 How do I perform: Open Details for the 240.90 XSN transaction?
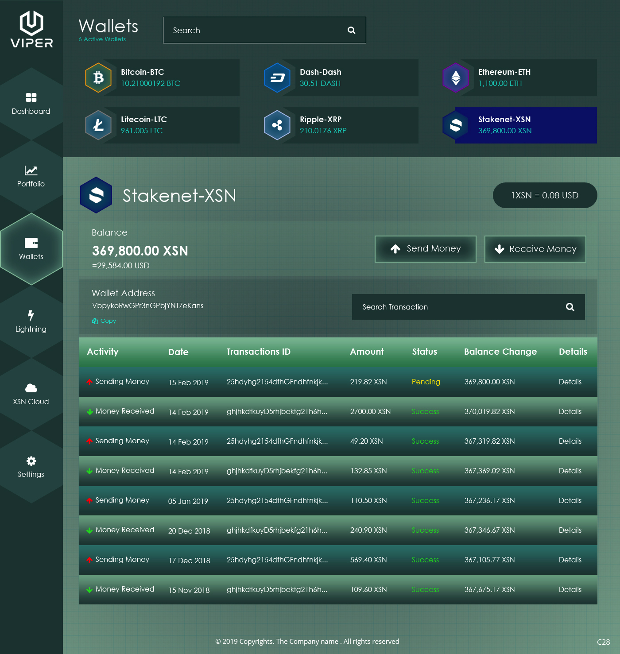coord(570,530)
